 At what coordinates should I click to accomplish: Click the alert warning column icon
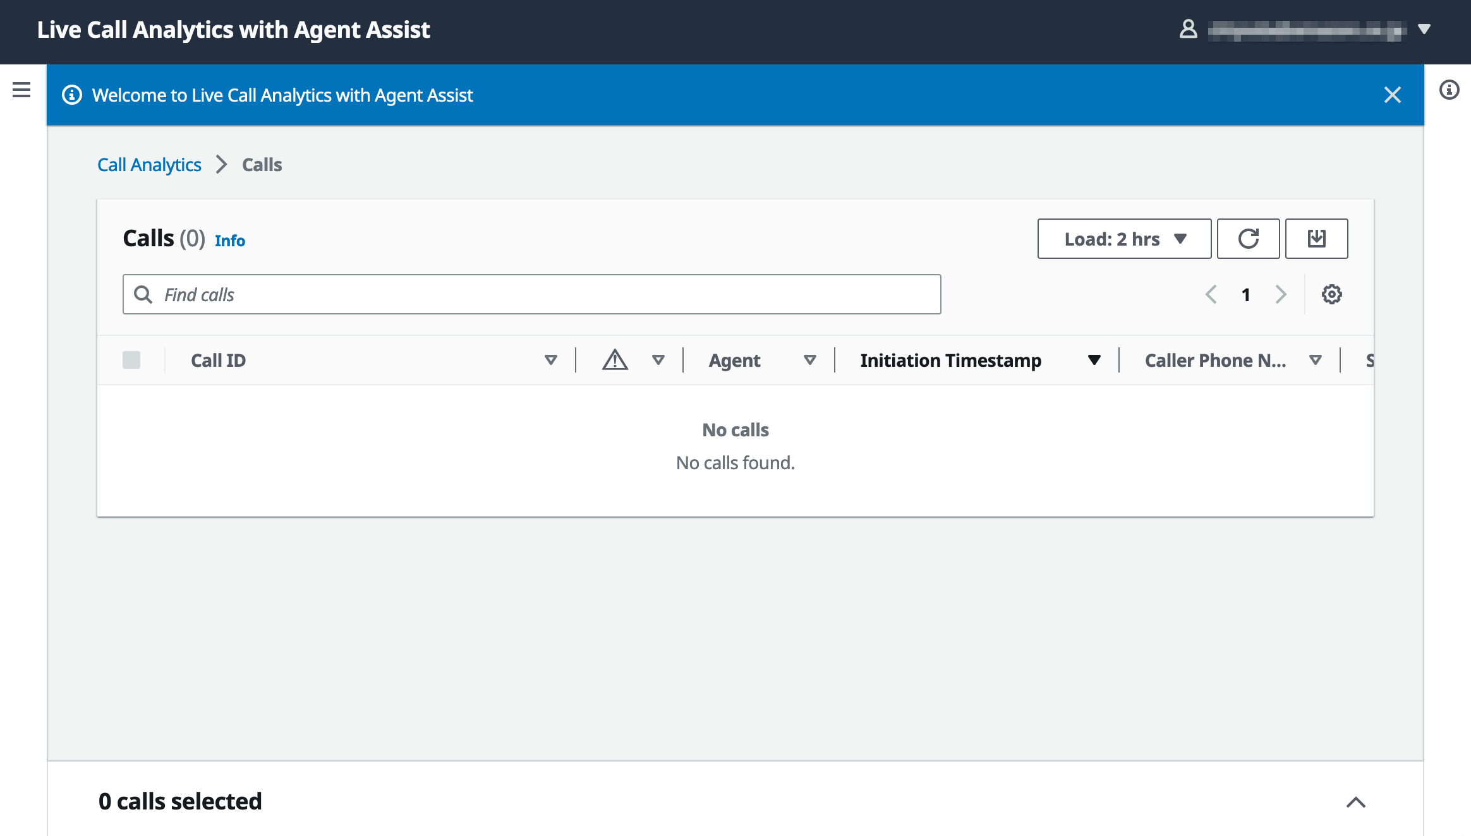click(x=615, y=360)
